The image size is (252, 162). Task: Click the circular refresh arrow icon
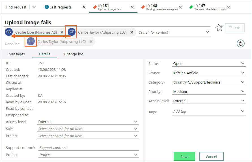point(241,43)
